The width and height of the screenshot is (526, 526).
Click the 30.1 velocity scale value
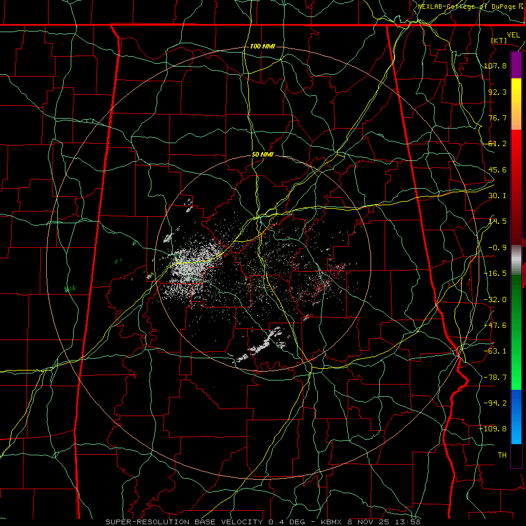497,196
